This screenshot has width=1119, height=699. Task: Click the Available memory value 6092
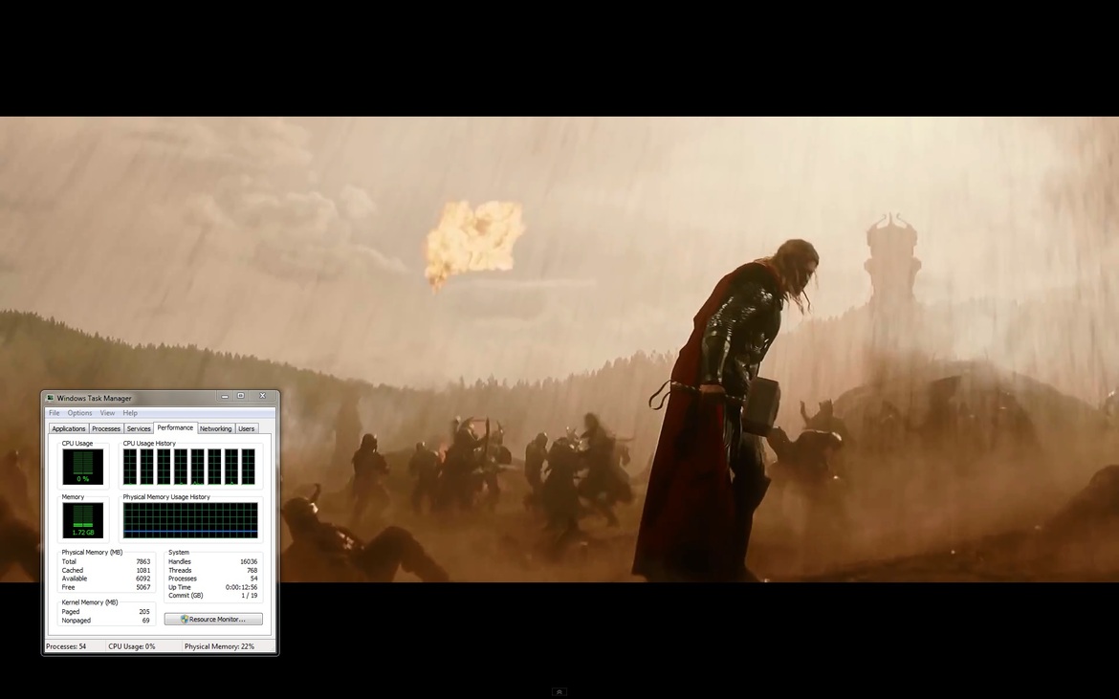click(143, 579)
